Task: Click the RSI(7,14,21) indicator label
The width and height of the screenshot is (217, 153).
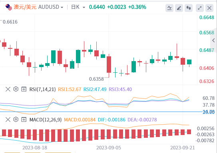Action: tap(42, 89)
